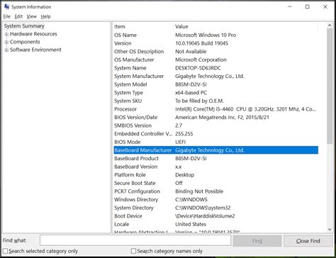Viewport: 336px width, 258px height.
Task: Select the Locale row
Action: click(x=215, y=224)
